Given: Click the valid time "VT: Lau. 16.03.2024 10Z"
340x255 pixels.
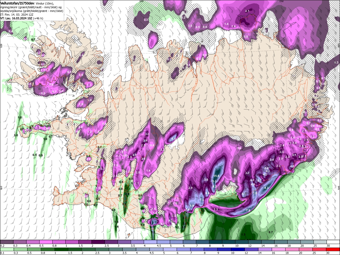Looking at the screenshot, I should (x=16, y=18).
